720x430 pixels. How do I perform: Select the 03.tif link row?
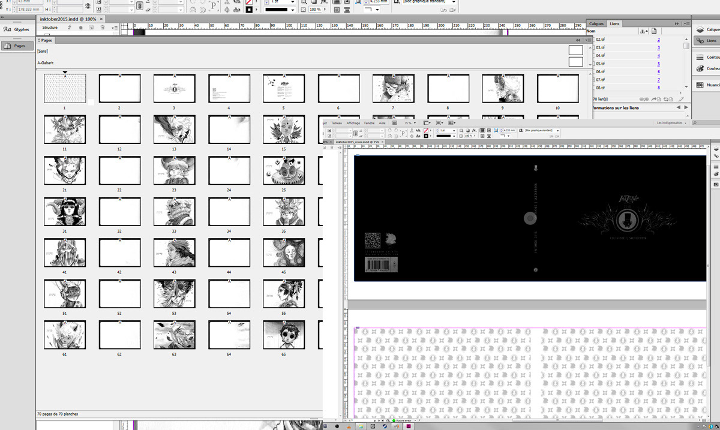coord(637,47)
